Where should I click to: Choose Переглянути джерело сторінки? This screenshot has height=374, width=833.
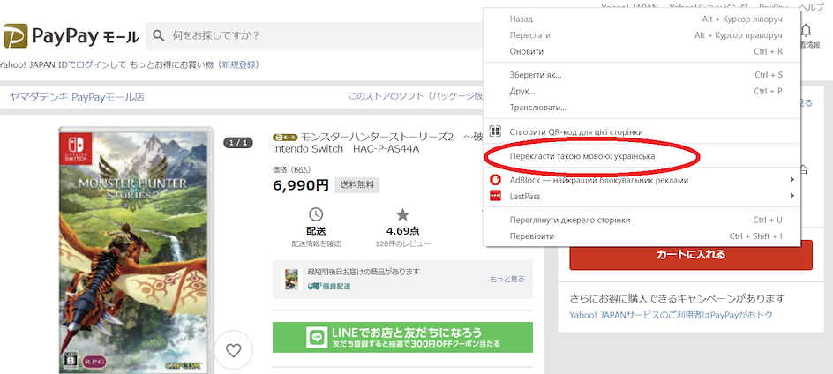click(642, 220)
